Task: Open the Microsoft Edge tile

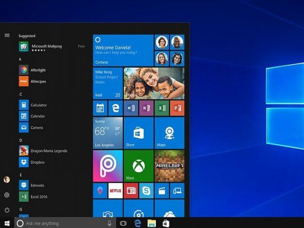Action: pos(115,108)
